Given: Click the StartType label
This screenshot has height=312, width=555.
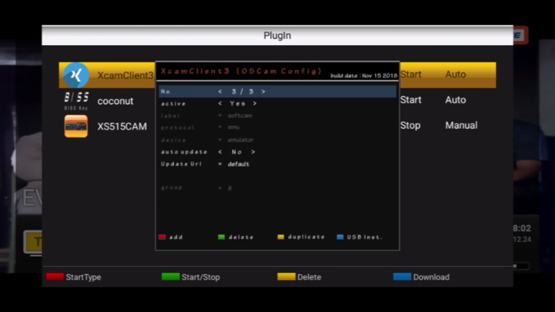Looking at the screenshot, I should [83, 277].
